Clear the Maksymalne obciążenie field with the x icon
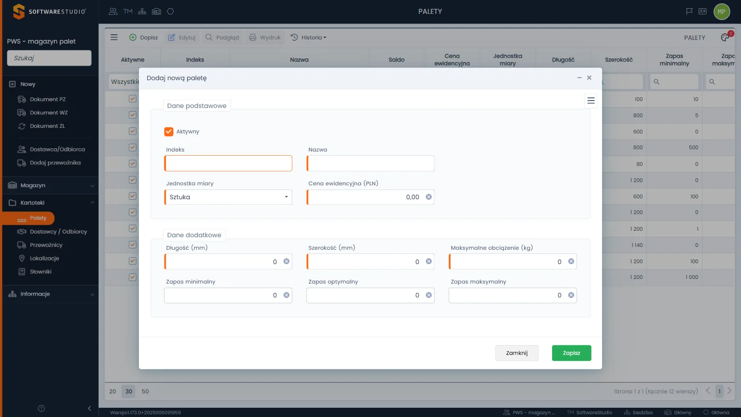Image resolution: width=741 pixels, height=417 pixels. pyautogui.click(x=571, y=261)
